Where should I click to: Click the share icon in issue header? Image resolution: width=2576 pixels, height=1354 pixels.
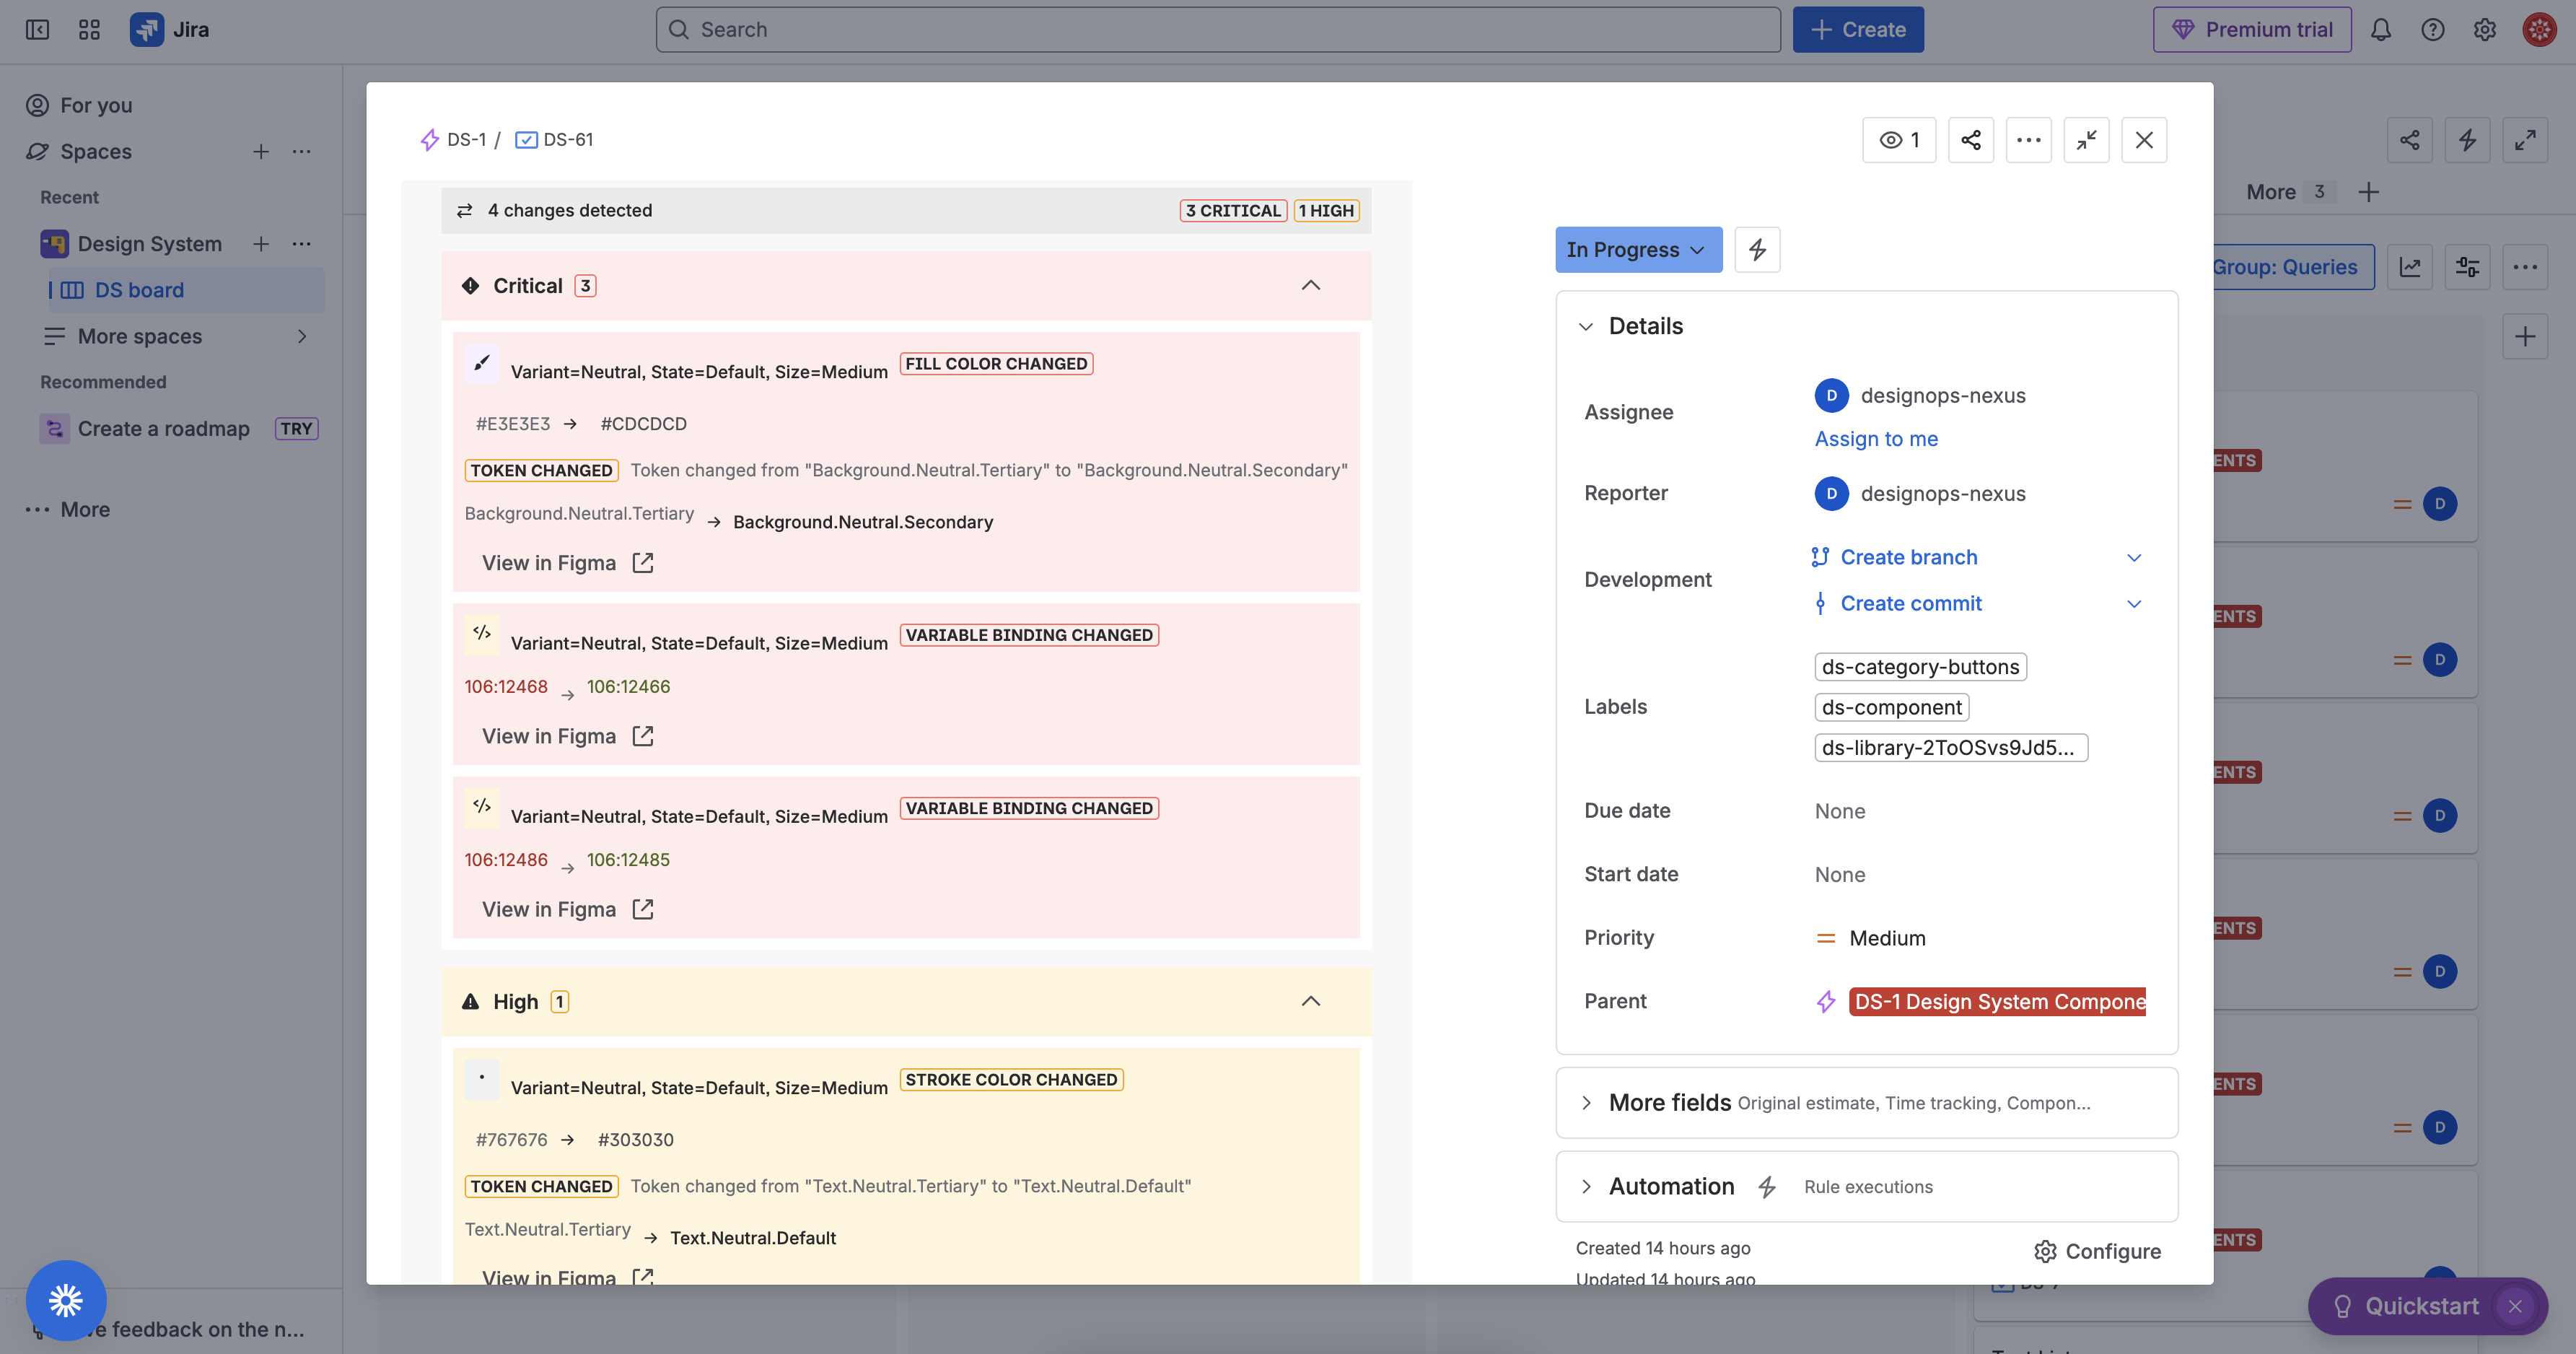[x=1970, y=140]
